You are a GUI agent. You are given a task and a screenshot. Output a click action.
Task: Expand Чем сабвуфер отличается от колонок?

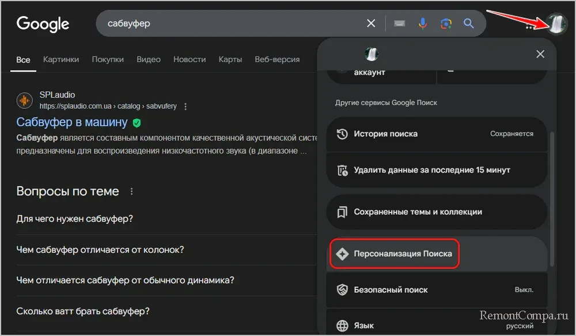tap(100, 250)
